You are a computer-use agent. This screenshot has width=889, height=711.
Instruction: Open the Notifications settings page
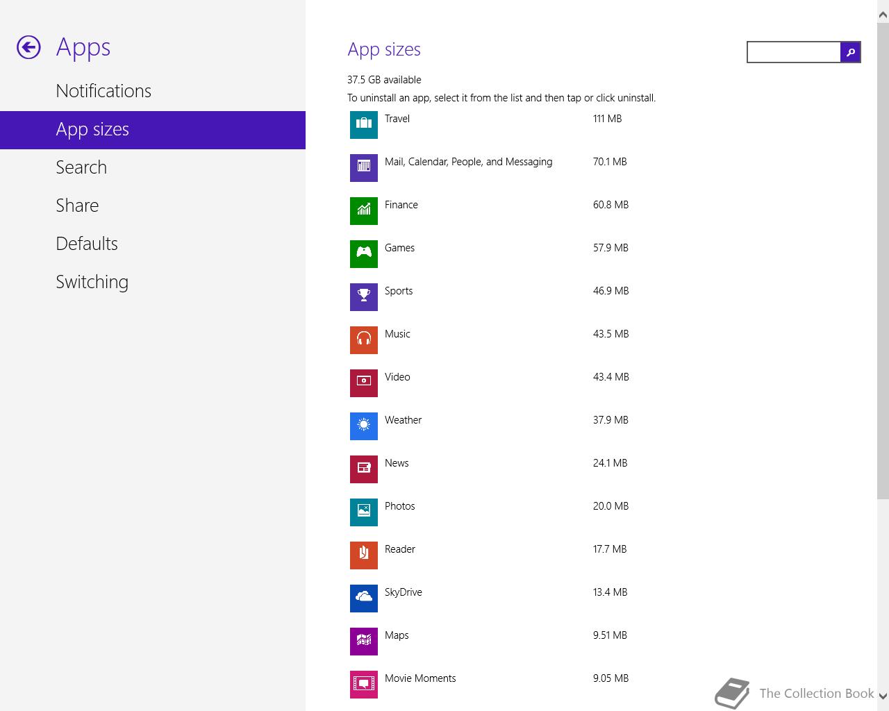(153, 91)
